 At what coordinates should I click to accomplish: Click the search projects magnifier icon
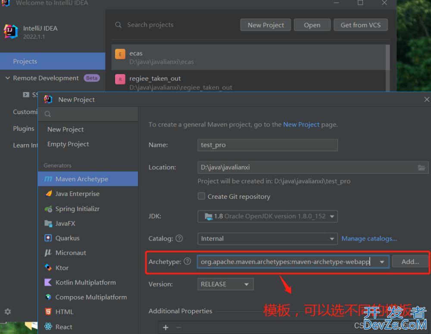point(118,25)
